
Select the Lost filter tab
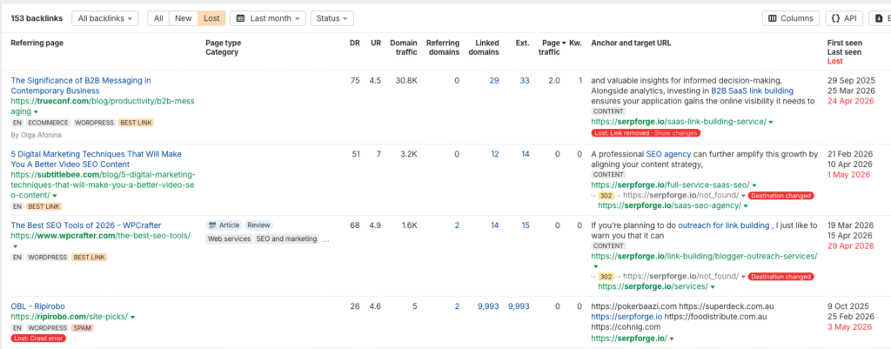(211, 18)
